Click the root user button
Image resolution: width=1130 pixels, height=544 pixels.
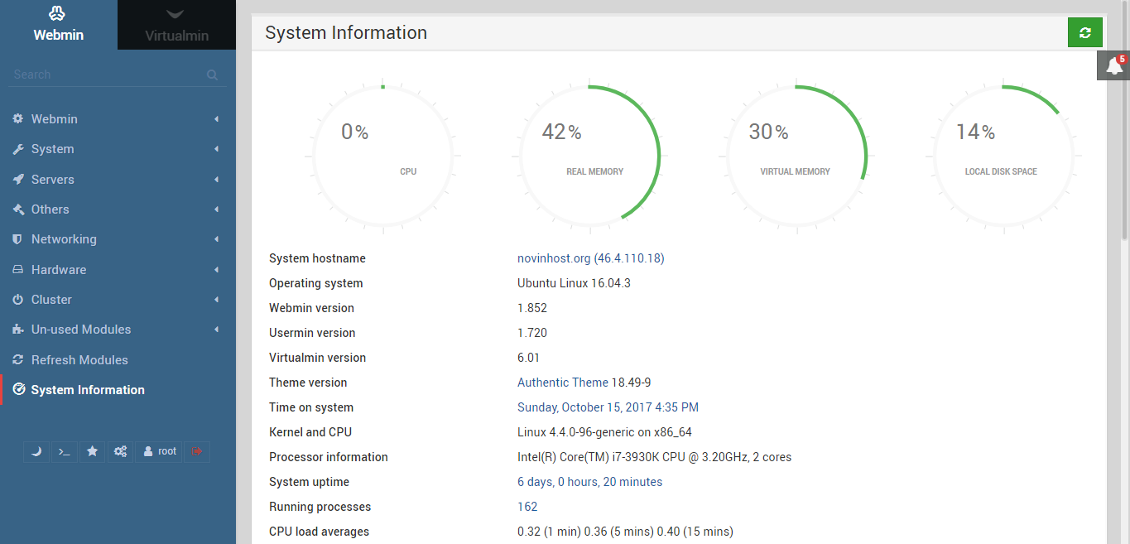[x=160, y=451]
